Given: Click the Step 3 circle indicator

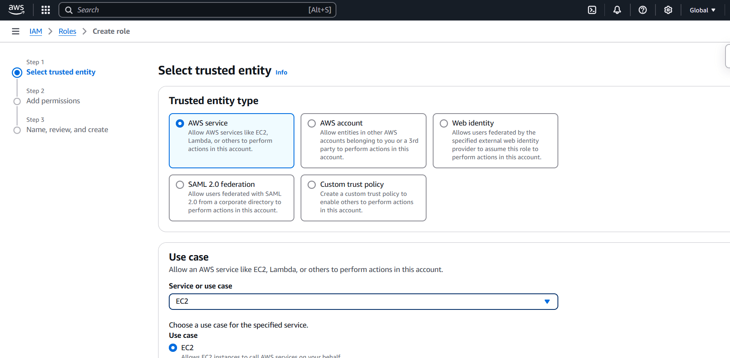Looking at the screenshot, I should coord(17,130).
